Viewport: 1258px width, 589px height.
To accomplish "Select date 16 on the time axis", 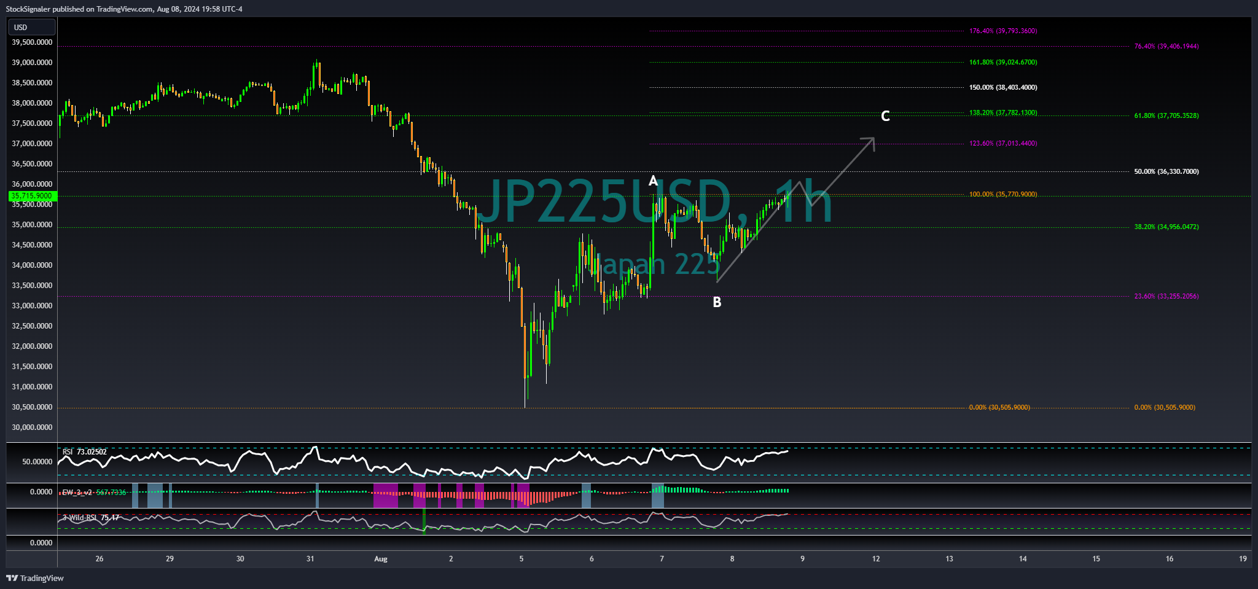I will coord(1170,559).
